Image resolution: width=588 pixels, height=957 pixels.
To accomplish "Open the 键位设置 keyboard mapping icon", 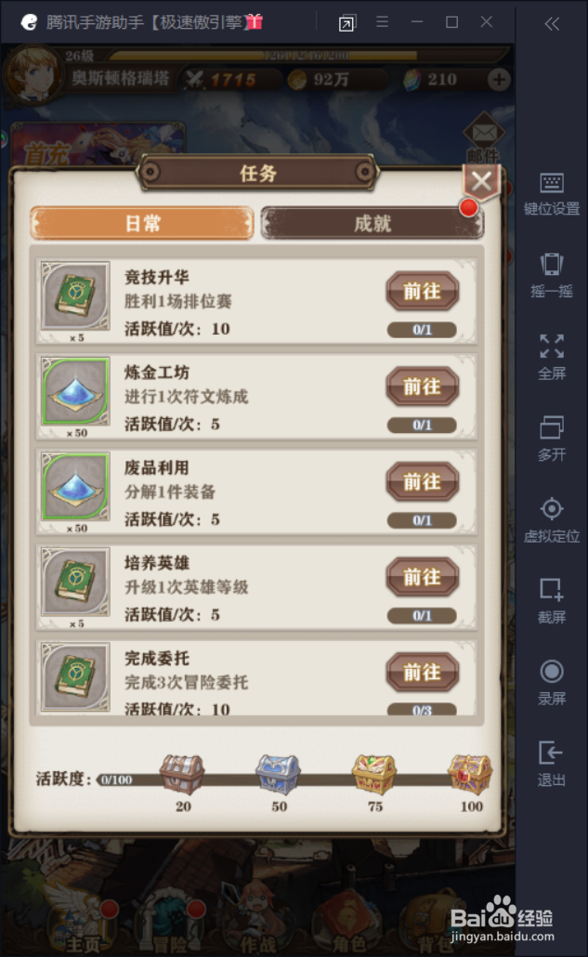I will [552, 183].
